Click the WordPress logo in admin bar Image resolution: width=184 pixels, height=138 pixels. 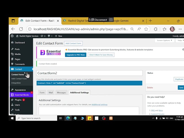[12, 36]
